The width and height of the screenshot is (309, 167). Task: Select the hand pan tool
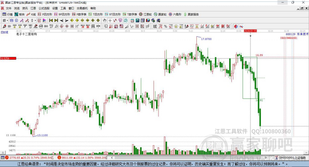(105, 20)
